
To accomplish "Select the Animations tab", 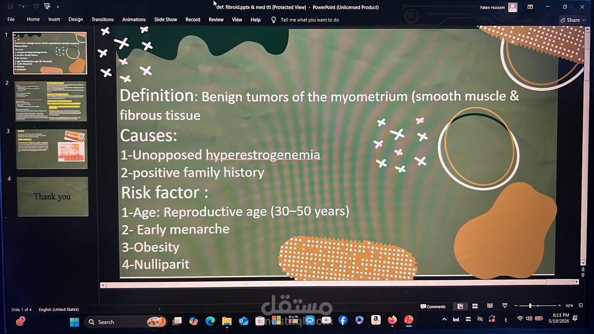I will coord(134,19).
